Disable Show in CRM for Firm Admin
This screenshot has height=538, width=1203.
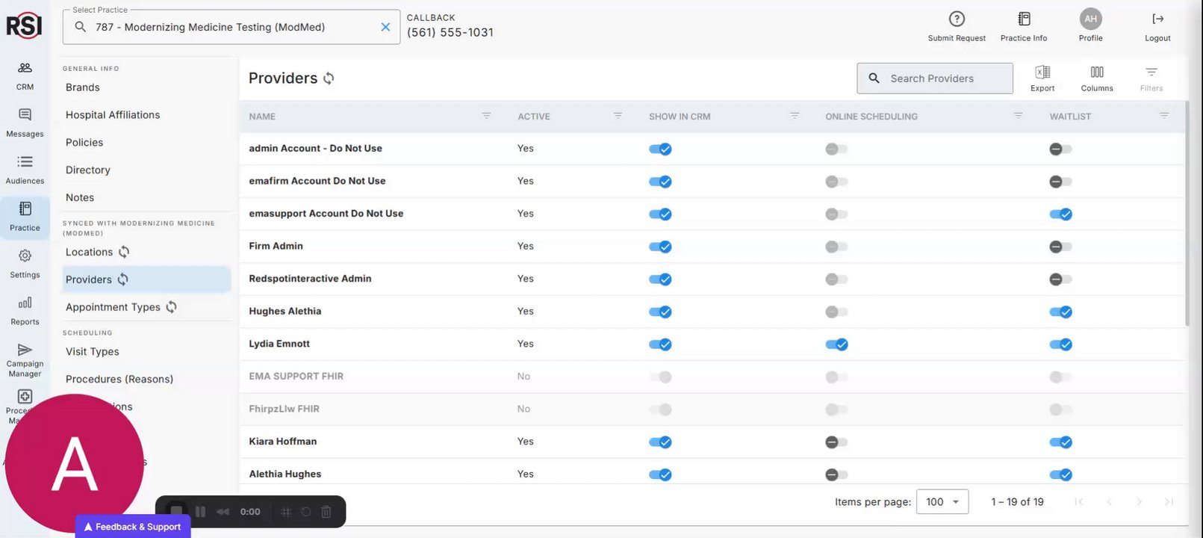pyautogui.click(x=660, y=247)
